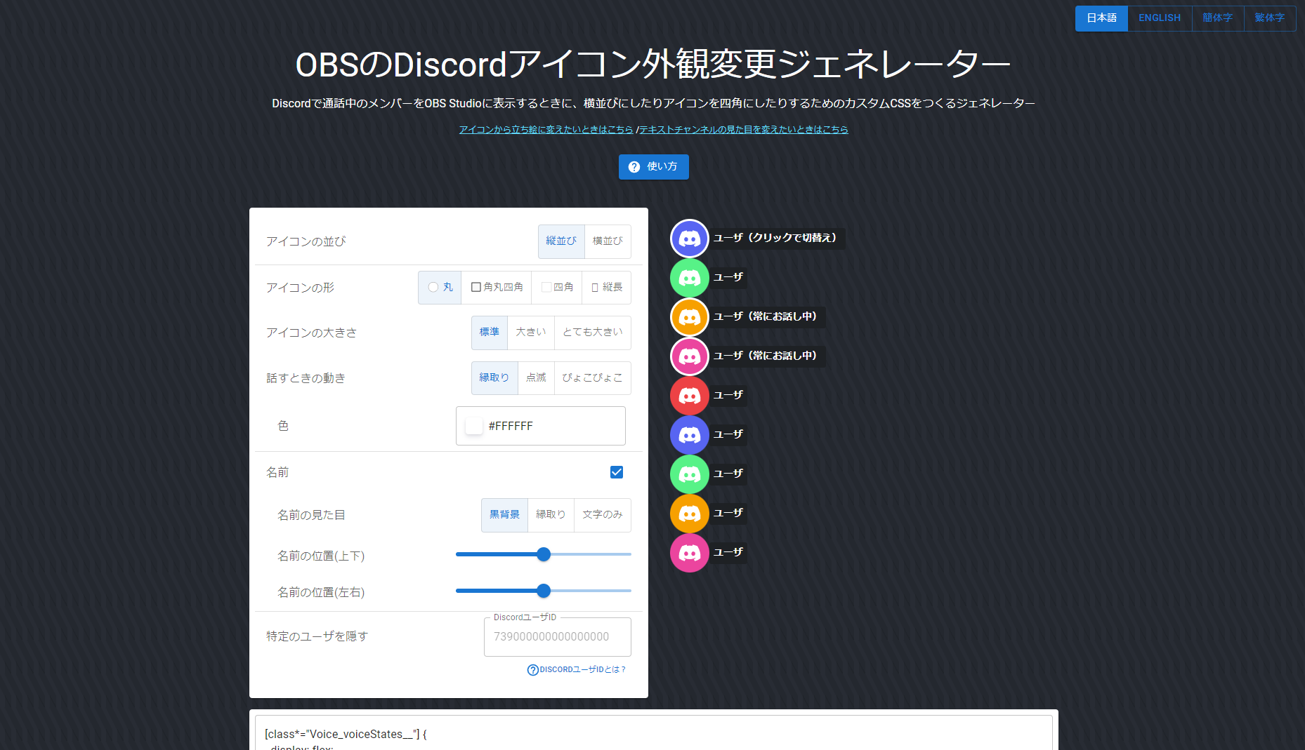Select 黒背景 name appearance
Image resolution: width=1305 pixels, height=750 pixels.
[504, 515]
